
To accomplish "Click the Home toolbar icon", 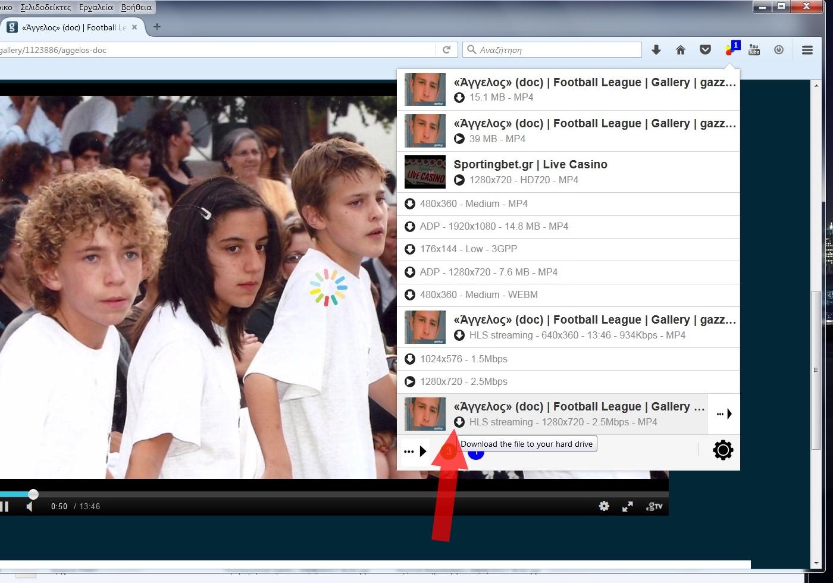I will pyautogui.click(x=681, y=50).
